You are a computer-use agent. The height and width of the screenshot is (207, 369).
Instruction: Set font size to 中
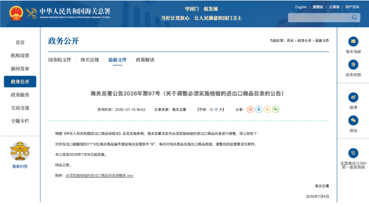(216, 110)
